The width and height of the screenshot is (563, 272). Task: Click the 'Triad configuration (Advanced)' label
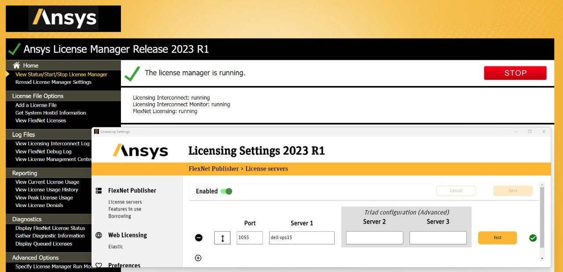click(407, 212)
